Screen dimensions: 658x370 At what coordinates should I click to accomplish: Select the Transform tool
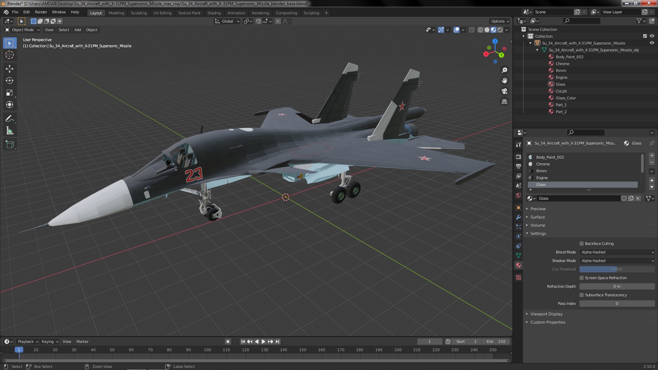click(x=10, y=104)
